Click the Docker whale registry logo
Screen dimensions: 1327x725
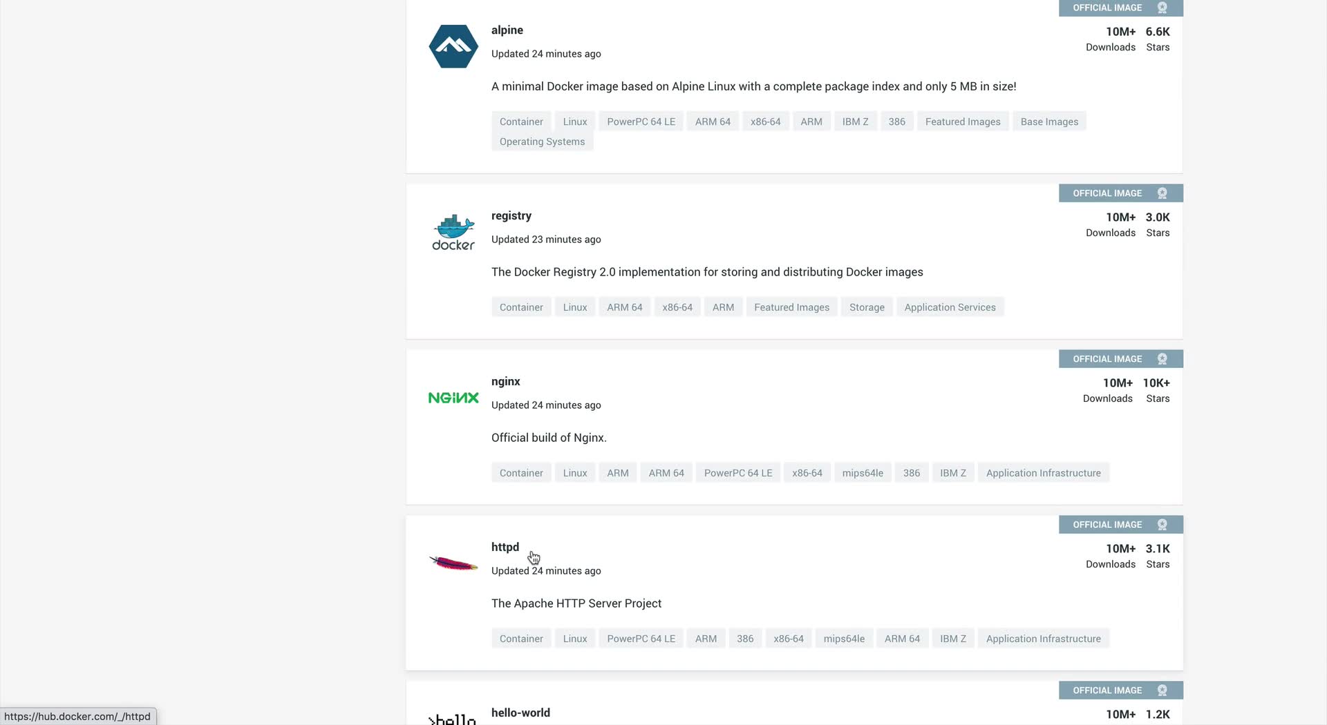453,232
